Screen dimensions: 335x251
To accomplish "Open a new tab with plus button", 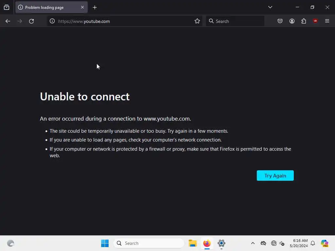I will (x=95, y=8).
